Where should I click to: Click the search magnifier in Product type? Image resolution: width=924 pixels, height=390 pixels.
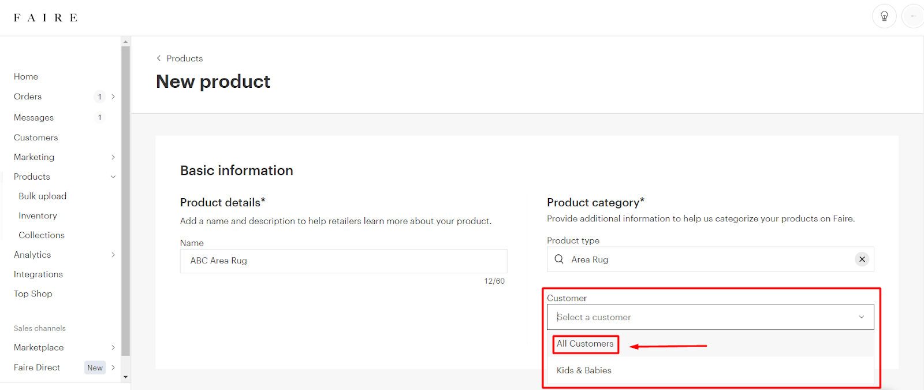[x=559, y=259]
